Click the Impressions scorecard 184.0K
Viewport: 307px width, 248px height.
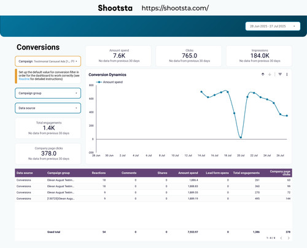click(x=259, y=56)
